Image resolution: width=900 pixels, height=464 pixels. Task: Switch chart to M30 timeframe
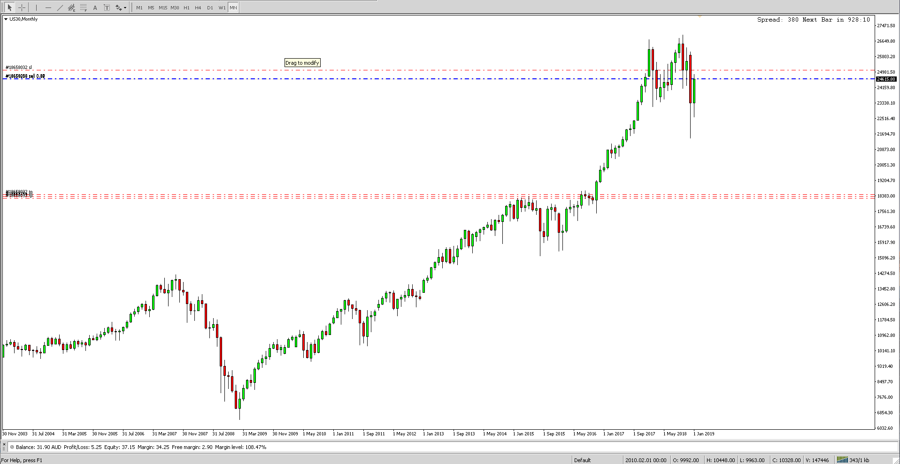click(x=175, y=8)
